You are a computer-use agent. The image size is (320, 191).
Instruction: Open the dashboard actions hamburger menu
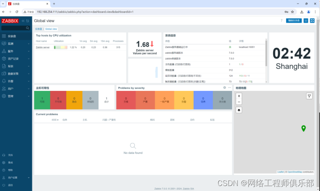(x=306, y=20)
